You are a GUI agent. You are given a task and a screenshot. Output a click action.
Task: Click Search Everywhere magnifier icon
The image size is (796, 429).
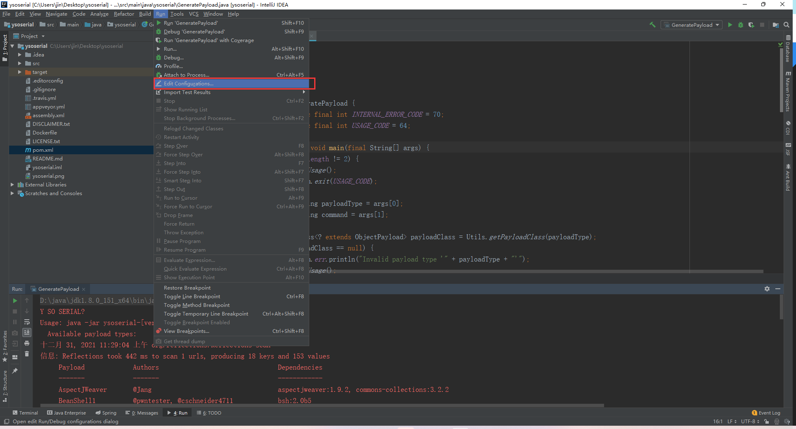787,25
